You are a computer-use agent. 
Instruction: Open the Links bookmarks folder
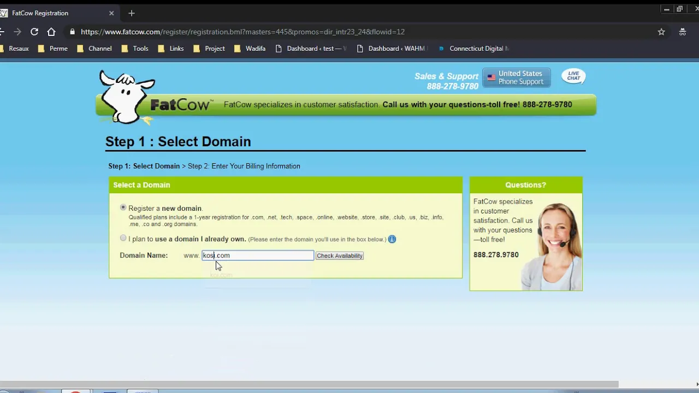tap(171, 49)
